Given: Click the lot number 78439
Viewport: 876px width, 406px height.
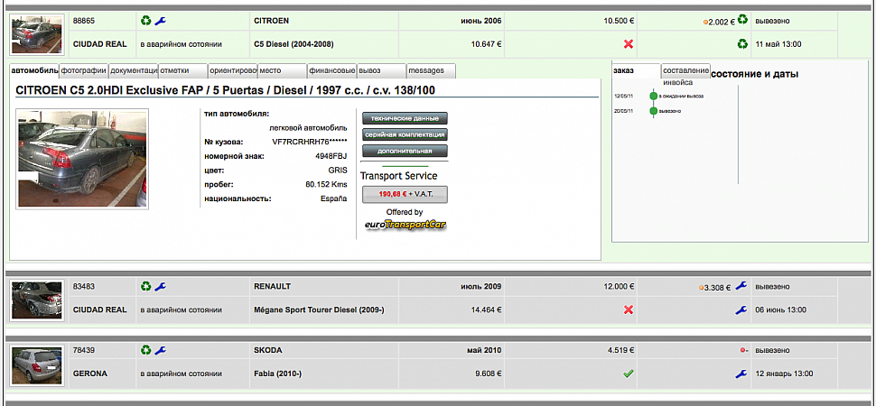Looking at the screenshot, I should [x=84, y=351].
